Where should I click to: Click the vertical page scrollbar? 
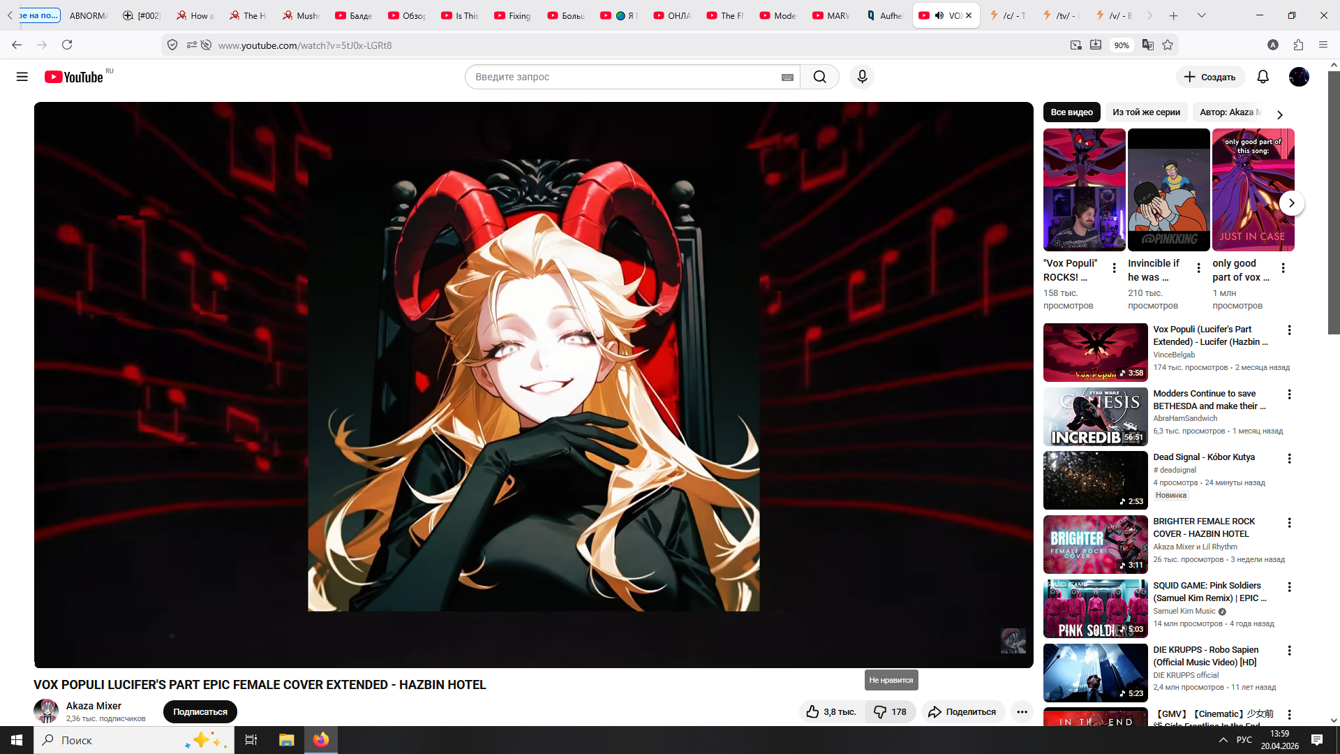pos(1334,202)
